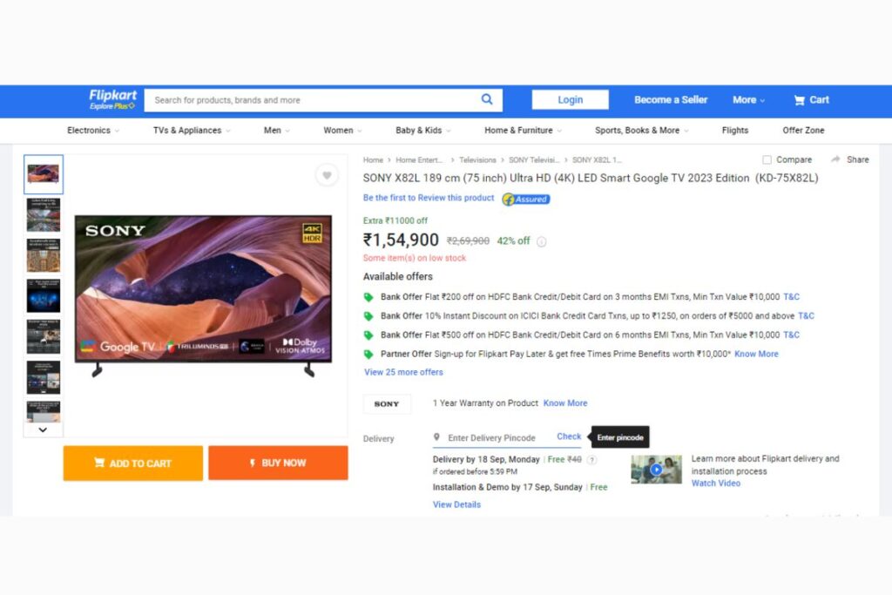This screenshot has width=892, height=595.
Task: Open the shopping Cart
Action: (x=811, y=100)
